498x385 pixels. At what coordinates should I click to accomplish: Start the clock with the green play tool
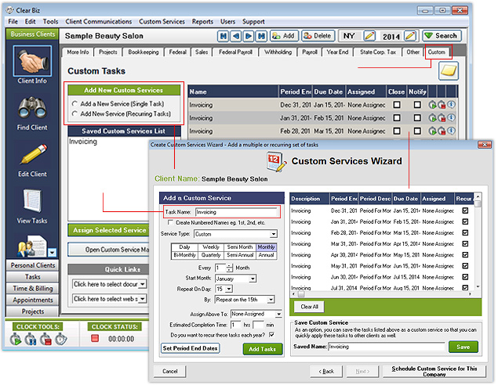pos(15,339)
